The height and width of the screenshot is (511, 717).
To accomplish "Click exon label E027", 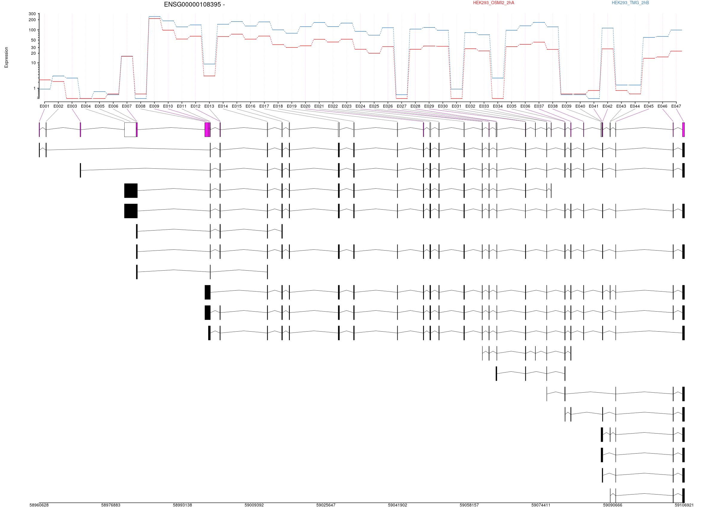I will pyautogui.click(x=402, y=106).
